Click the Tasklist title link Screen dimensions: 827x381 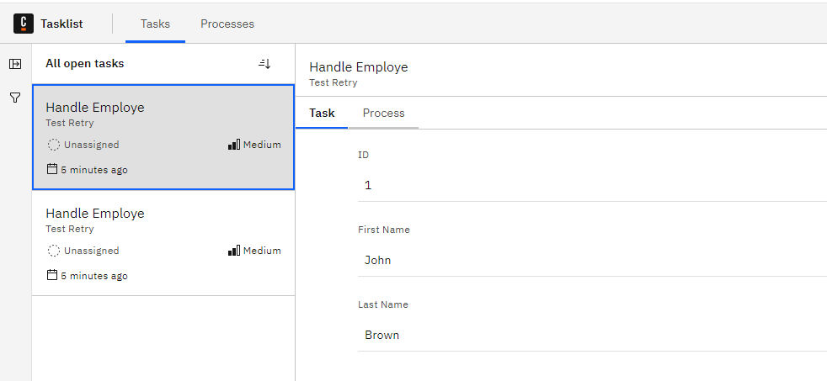(x=61, y=24)
